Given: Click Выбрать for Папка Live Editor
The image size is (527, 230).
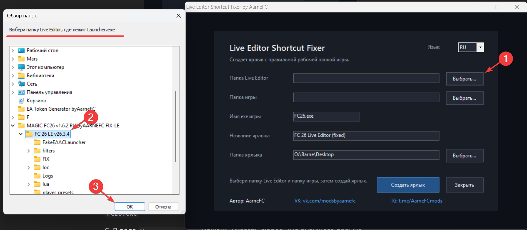Looking at the screenshot, I should (465, 79).
